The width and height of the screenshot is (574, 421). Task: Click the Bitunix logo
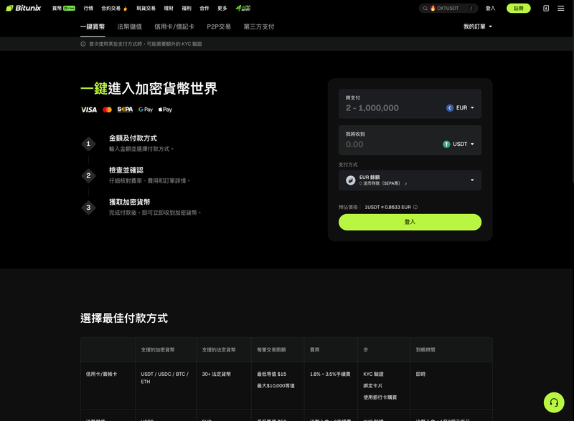(x=24, y=8)
